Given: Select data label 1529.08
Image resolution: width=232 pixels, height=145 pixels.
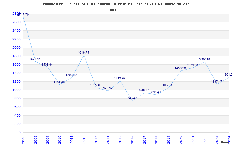Looking at the screenshot, I should [192, 65].
